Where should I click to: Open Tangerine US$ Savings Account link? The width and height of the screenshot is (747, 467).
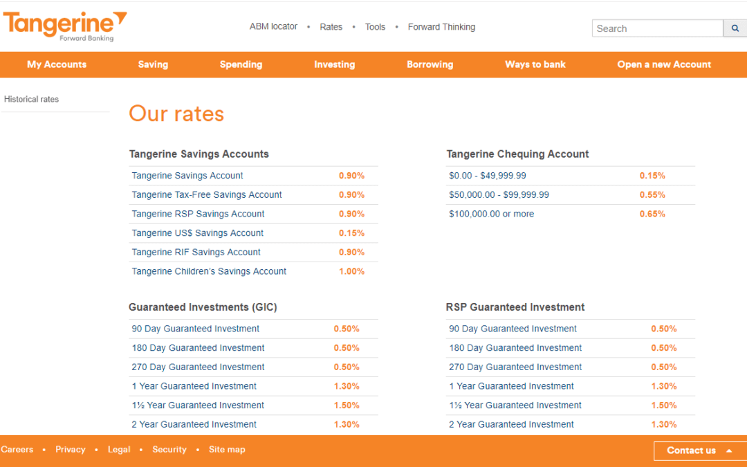198,233
